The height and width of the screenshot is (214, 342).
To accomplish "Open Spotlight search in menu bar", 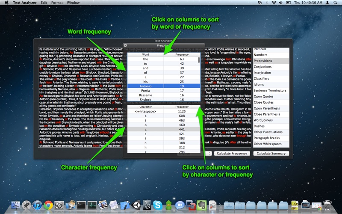I will (335, 3).
